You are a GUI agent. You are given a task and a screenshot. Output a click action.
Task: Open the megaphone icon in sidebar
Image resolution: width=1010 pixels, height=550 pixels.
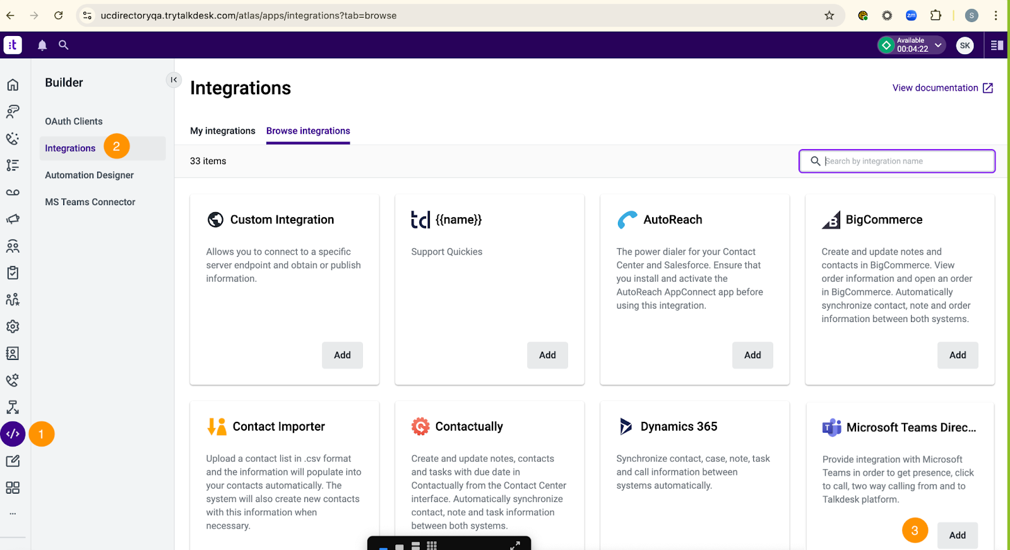pos(13,219)
